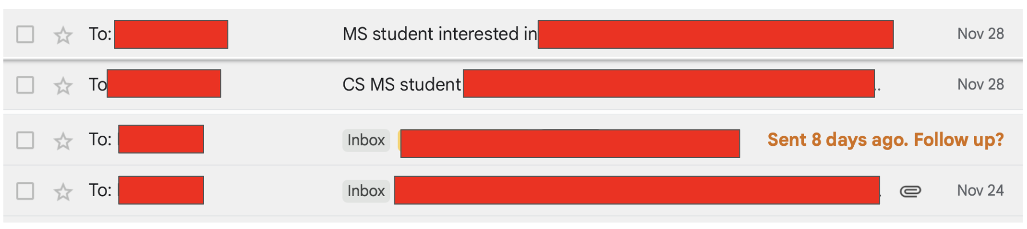
Task: Open the "MS student interested in" email
Action: tap(439, 34)
